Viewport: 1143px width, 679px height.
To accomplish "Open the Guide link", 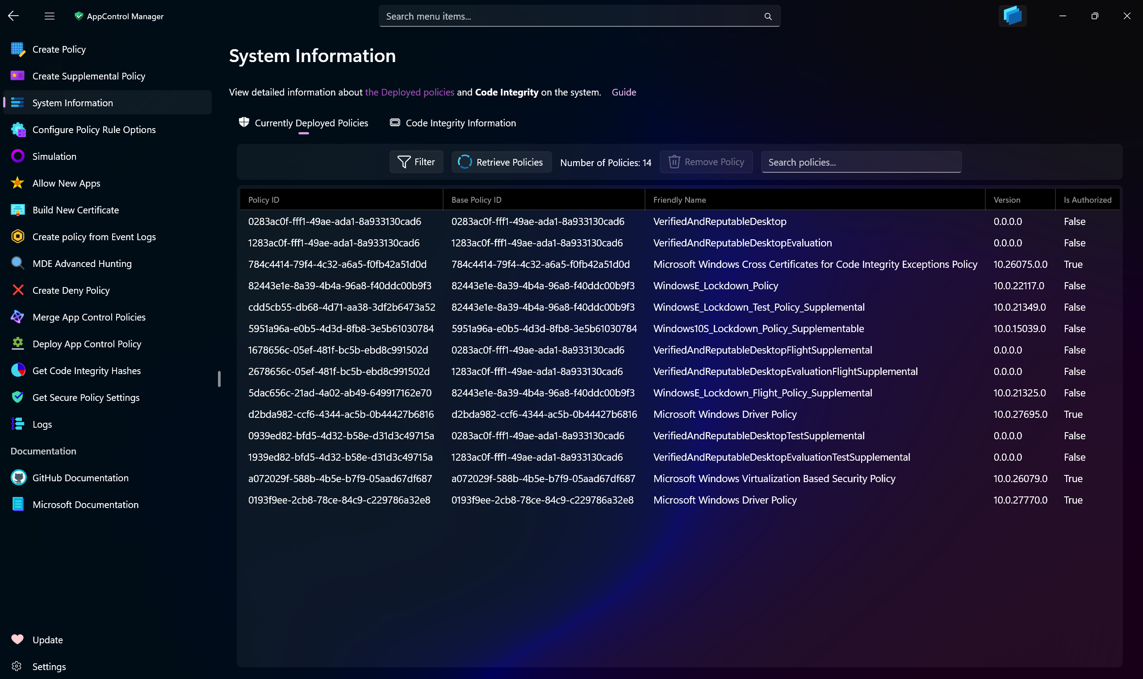I will point(624,92).
